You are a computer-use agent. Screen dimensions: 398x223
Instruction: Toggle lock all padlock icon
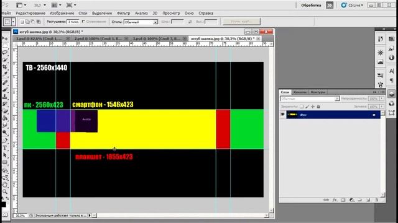click(318, 107)
